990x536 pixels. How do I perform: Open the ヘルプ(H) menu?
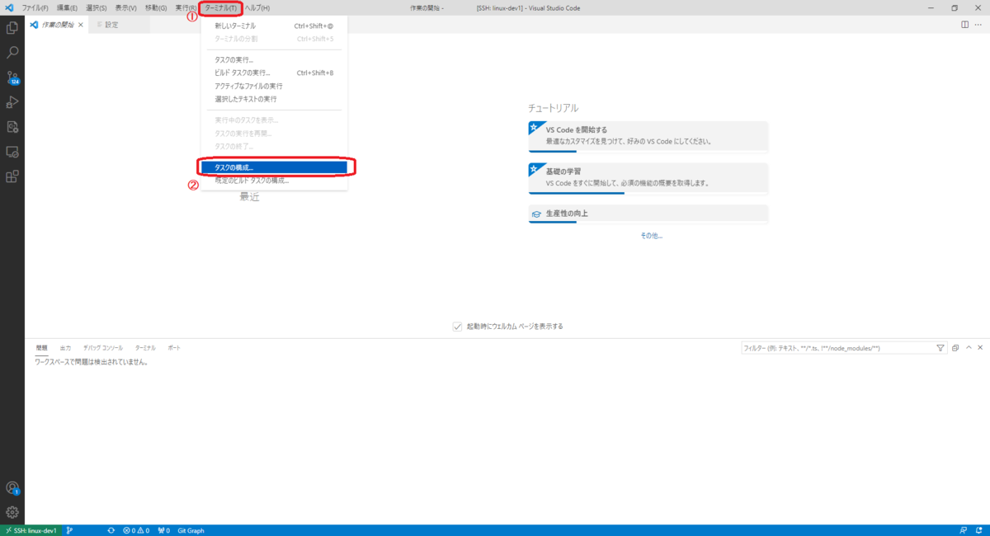click(257, 7)
